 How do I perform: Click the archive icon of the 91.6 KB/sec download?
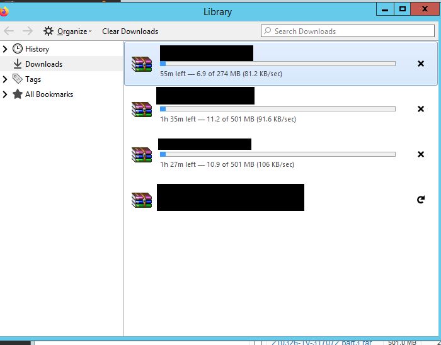tap(142, 109)
